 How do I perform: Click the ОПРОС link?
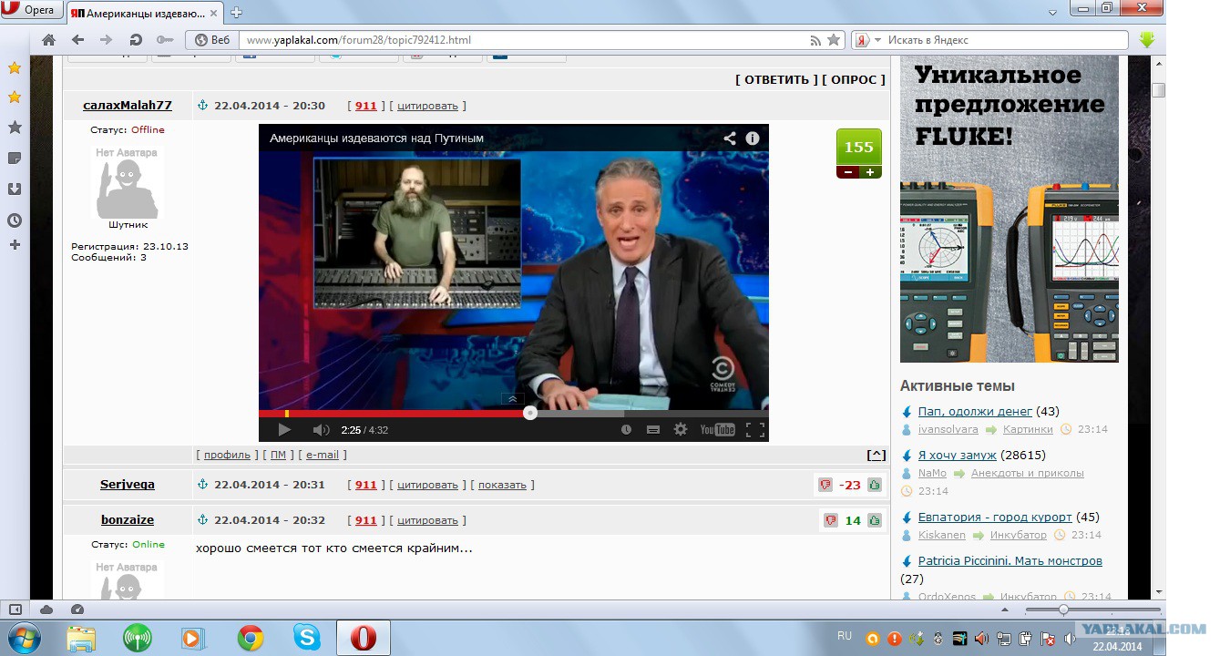[x=854, y=79]
